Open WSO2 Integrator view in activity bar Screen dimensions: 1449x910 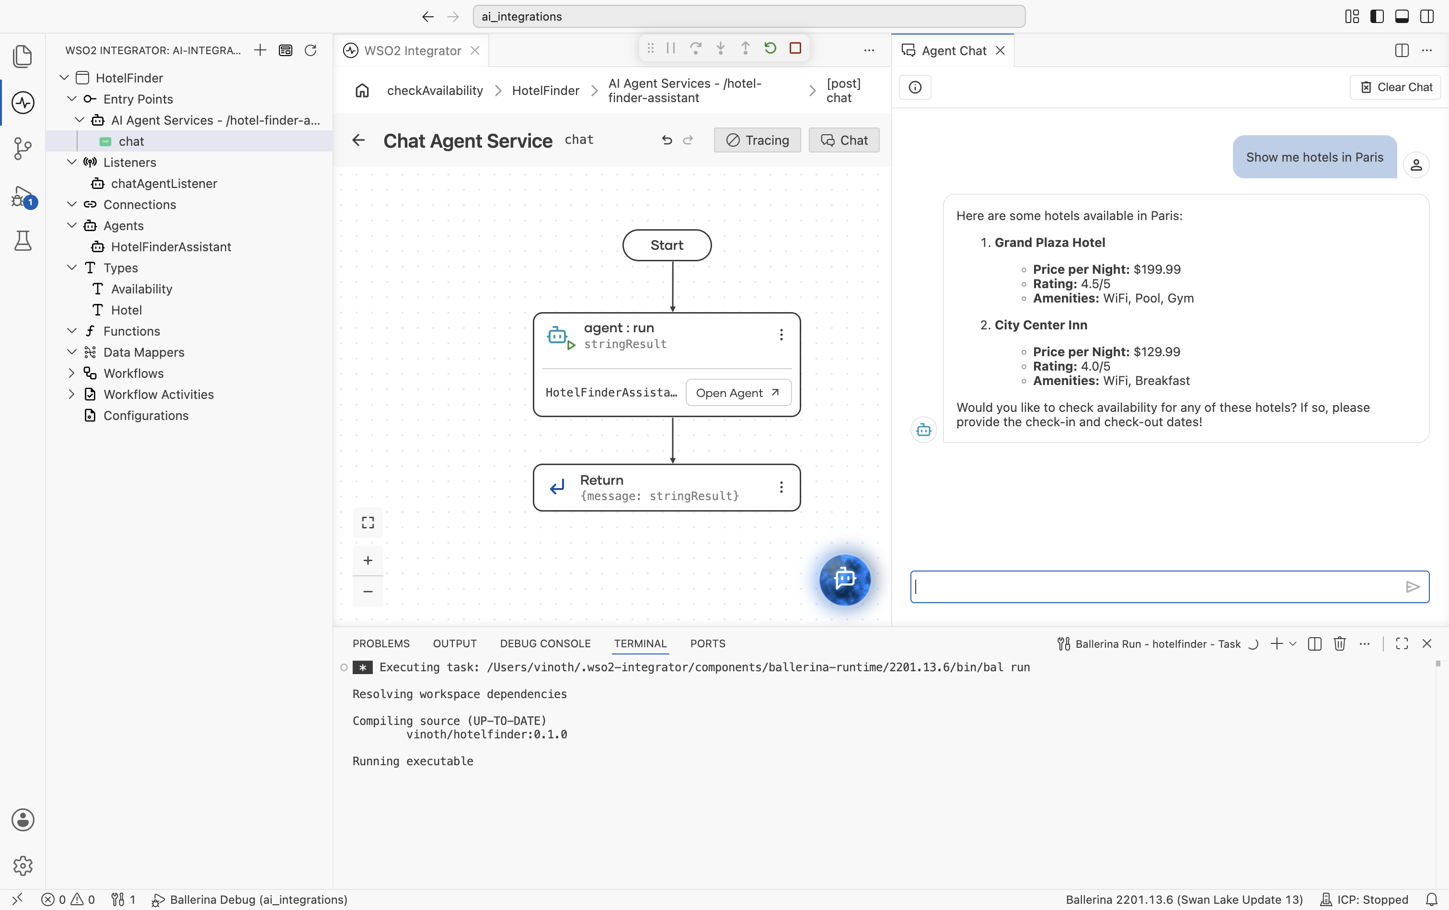coord(23,102)
